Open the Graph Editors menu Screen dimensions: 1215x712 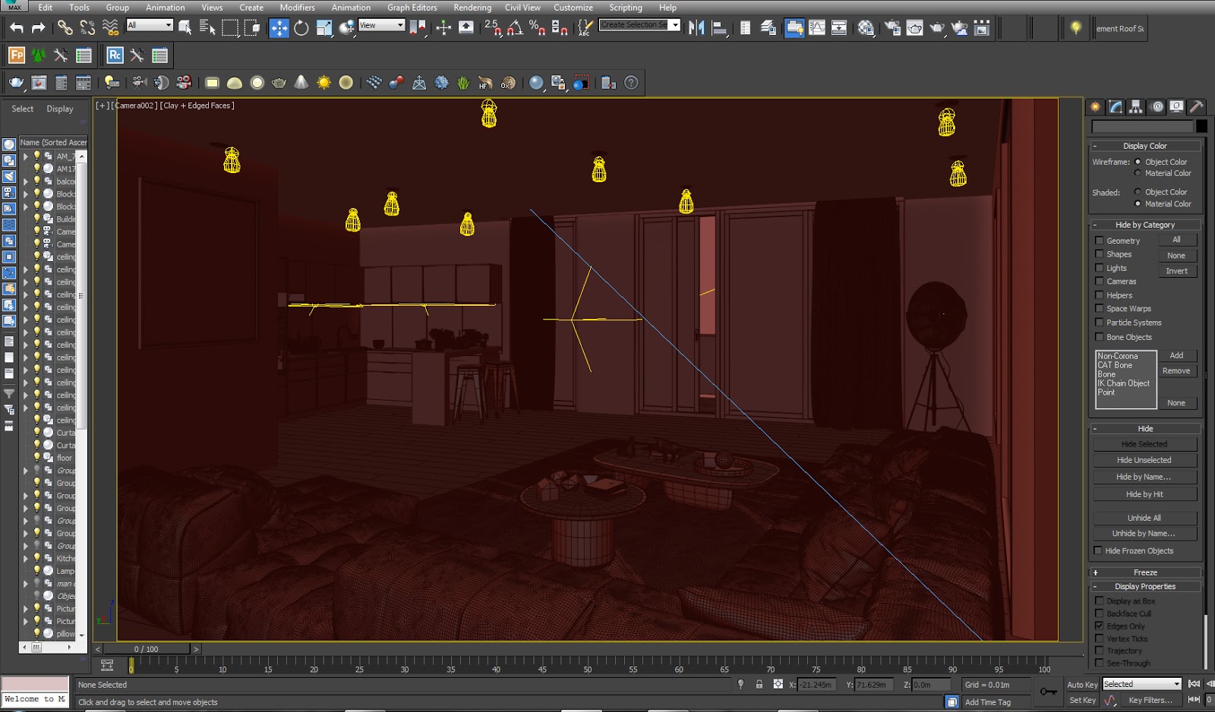point(412,8)
